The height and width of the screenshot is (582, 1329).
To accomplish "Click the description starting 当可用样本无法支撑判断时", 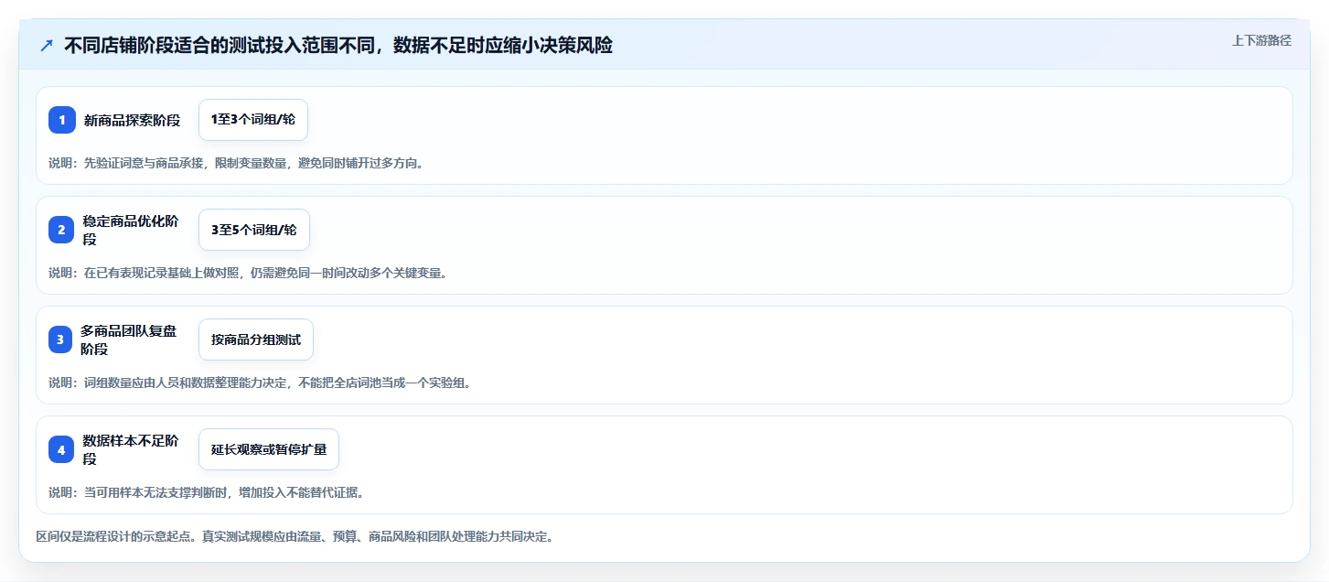I will point(207,492).
